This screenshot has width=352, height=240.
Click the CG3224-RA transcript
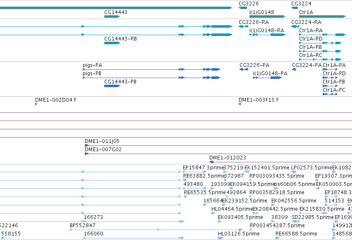[x=295, y=26]
